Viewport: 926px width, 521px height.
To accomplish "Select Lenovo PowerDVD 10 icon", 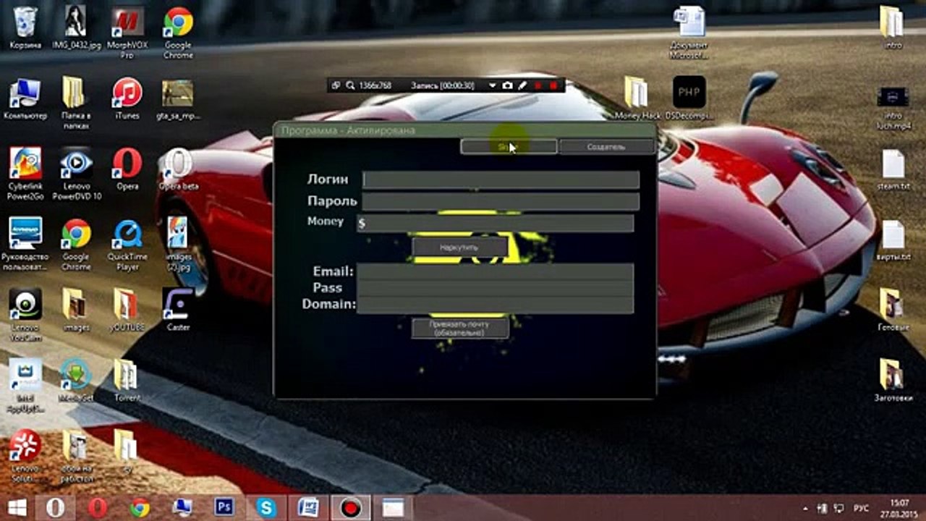I will pyautogui.click(x=76, y=174).
